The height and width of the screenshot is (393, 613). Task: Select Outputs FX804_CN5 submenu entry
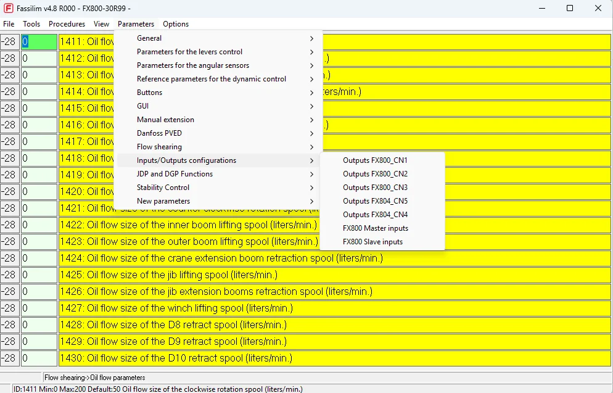tap(375, 201)
